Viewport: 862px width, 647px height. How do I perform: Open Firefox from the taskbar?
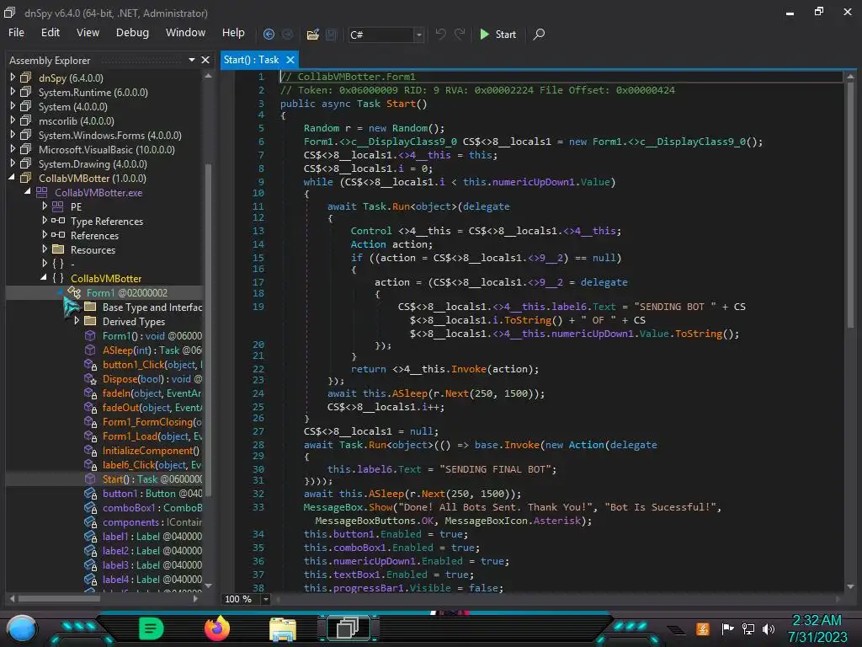click(217, 628)
